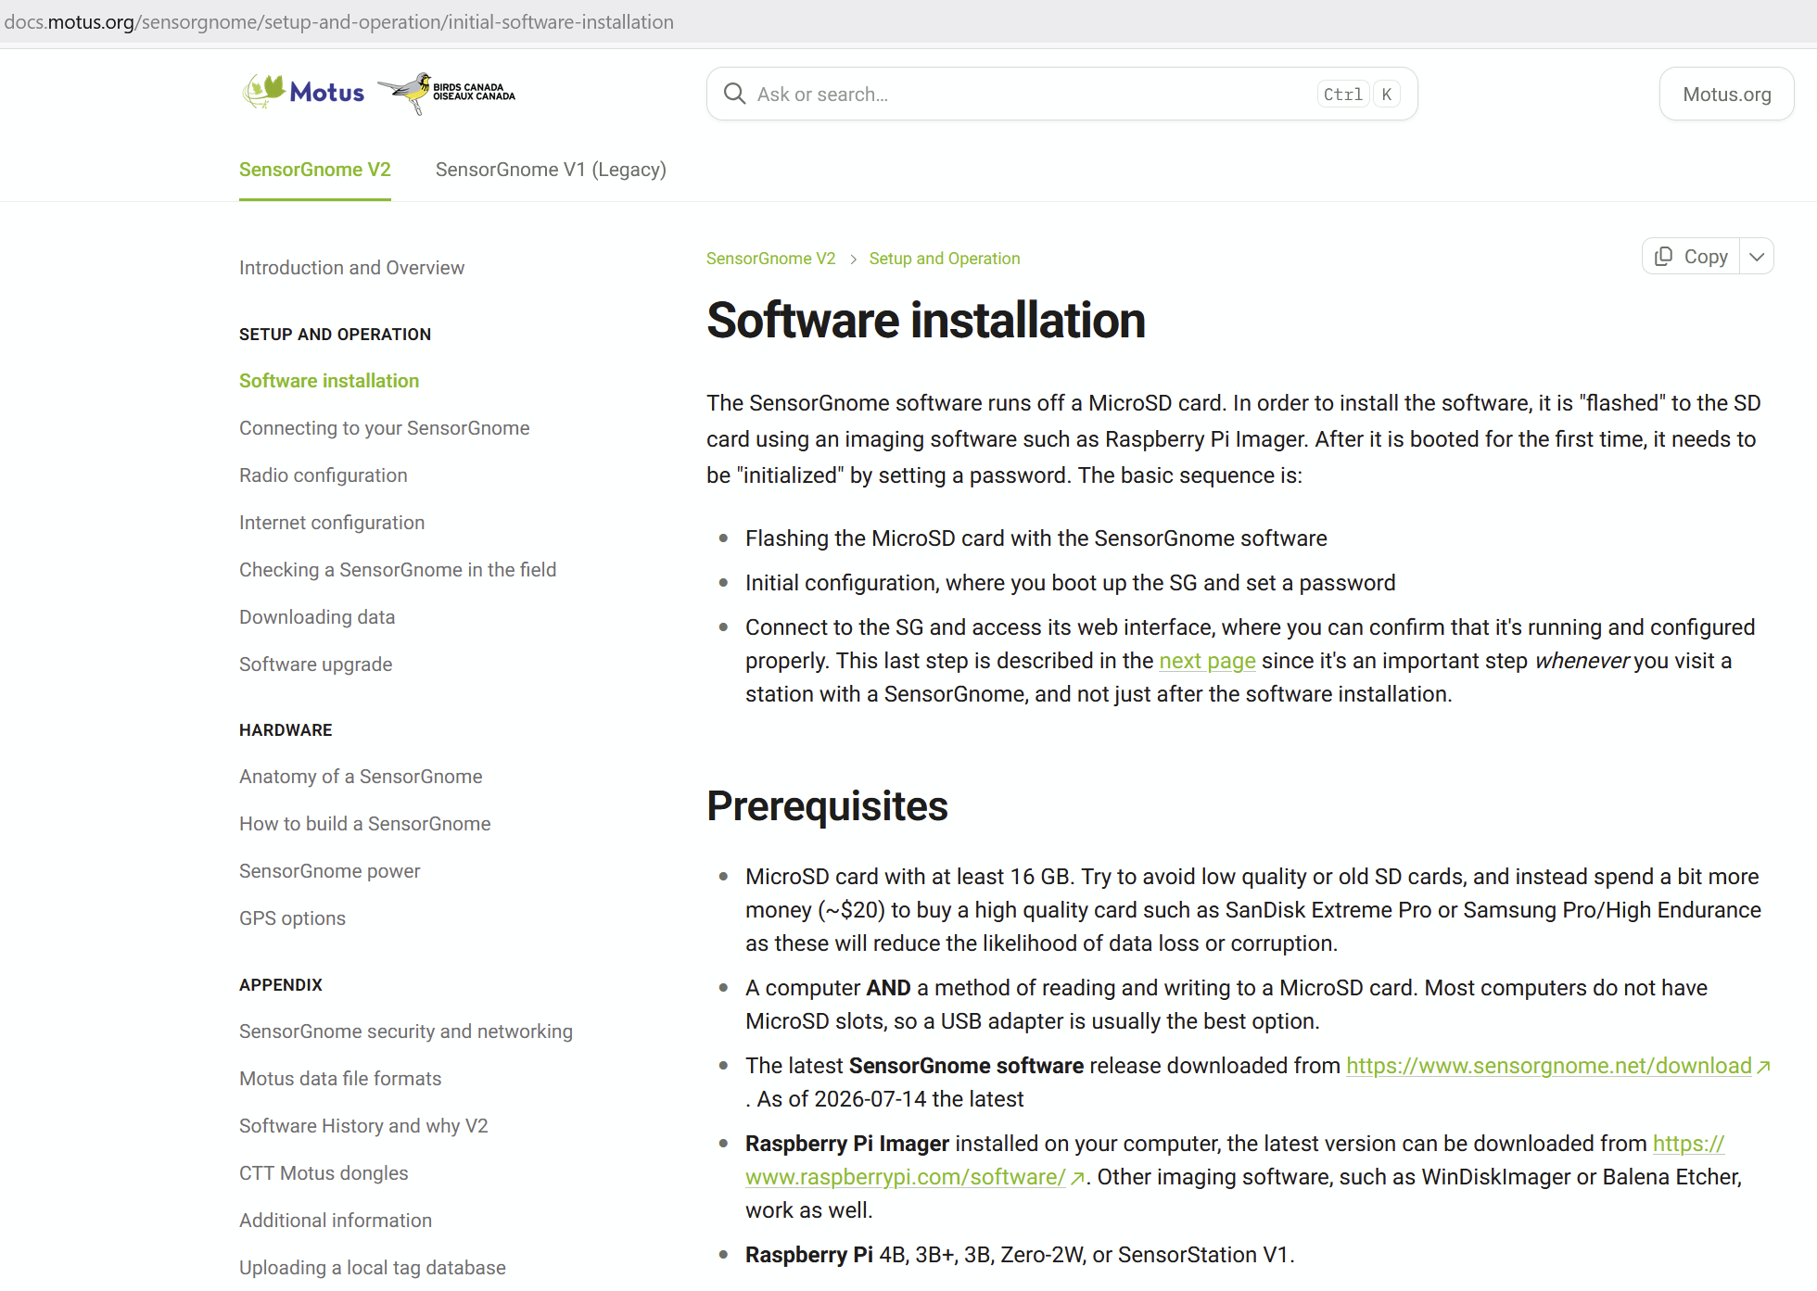
Task: Open Software upgrade sidebar item
Action: tap(315, 664)
